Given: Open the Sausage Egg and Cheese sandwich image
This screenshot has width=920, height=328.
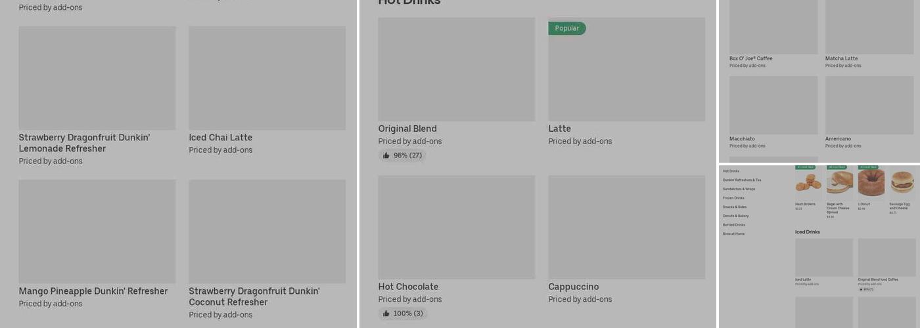Looking at the screenshot, I should pyautogui.click(x=902, y=182).
